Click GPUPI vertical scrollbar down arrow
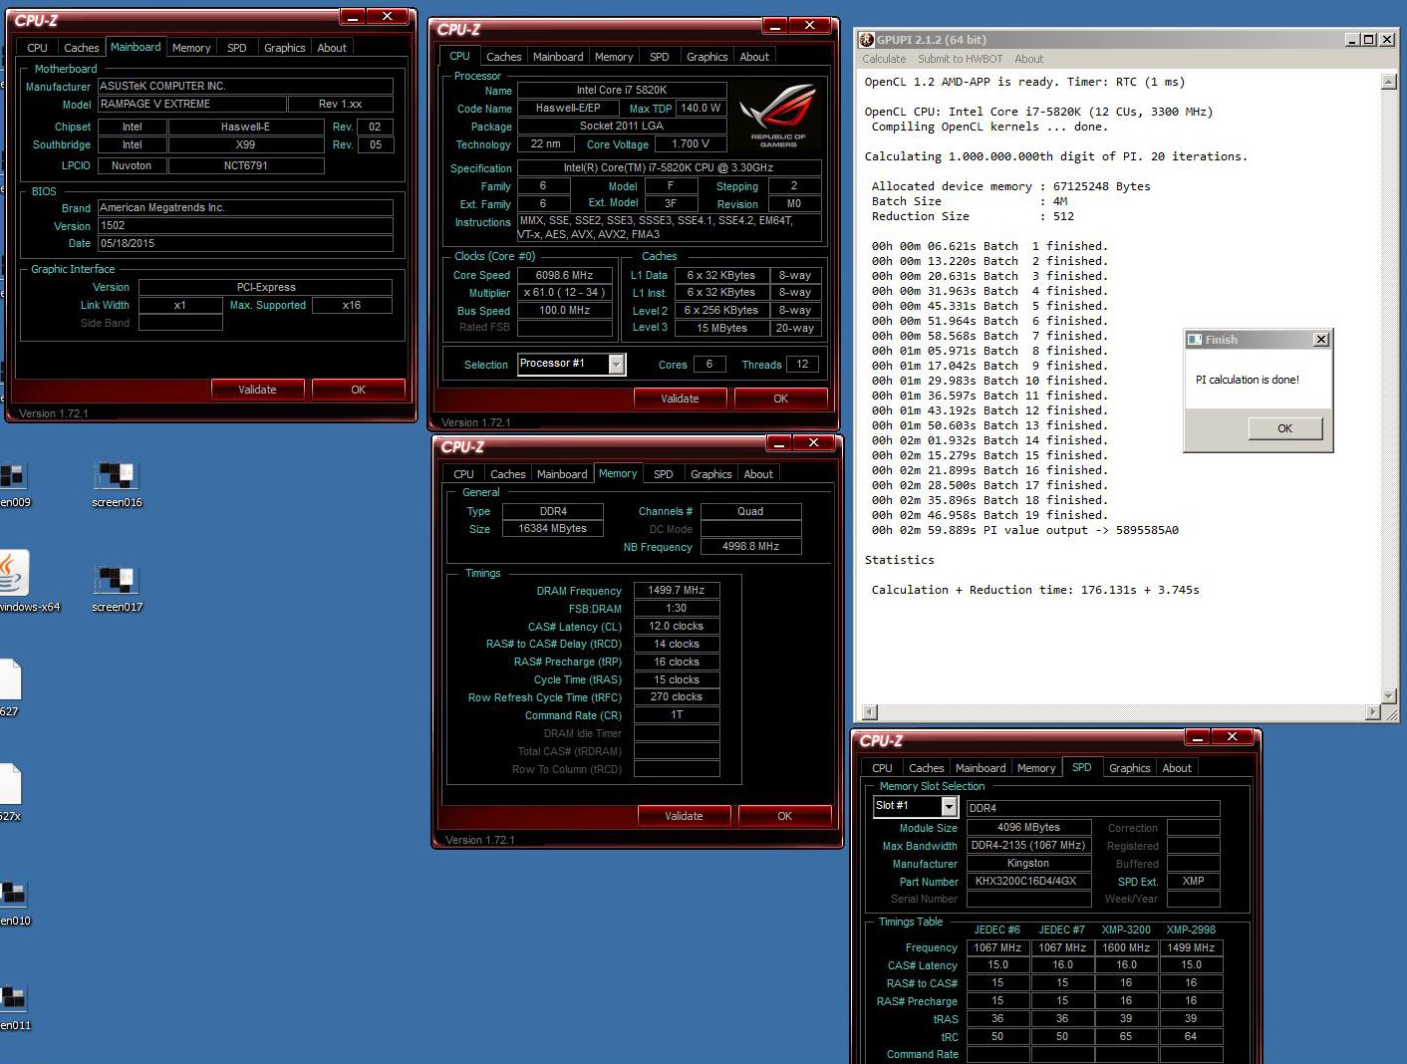 pos(1389,695)
